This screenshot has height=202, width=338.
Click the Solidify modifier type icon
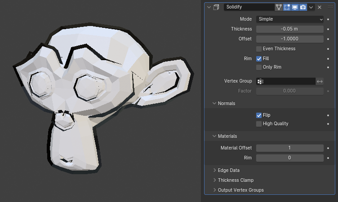point(216,7)
